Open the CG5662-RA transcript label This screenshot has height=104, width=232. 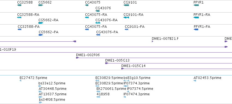pos(48,20)
